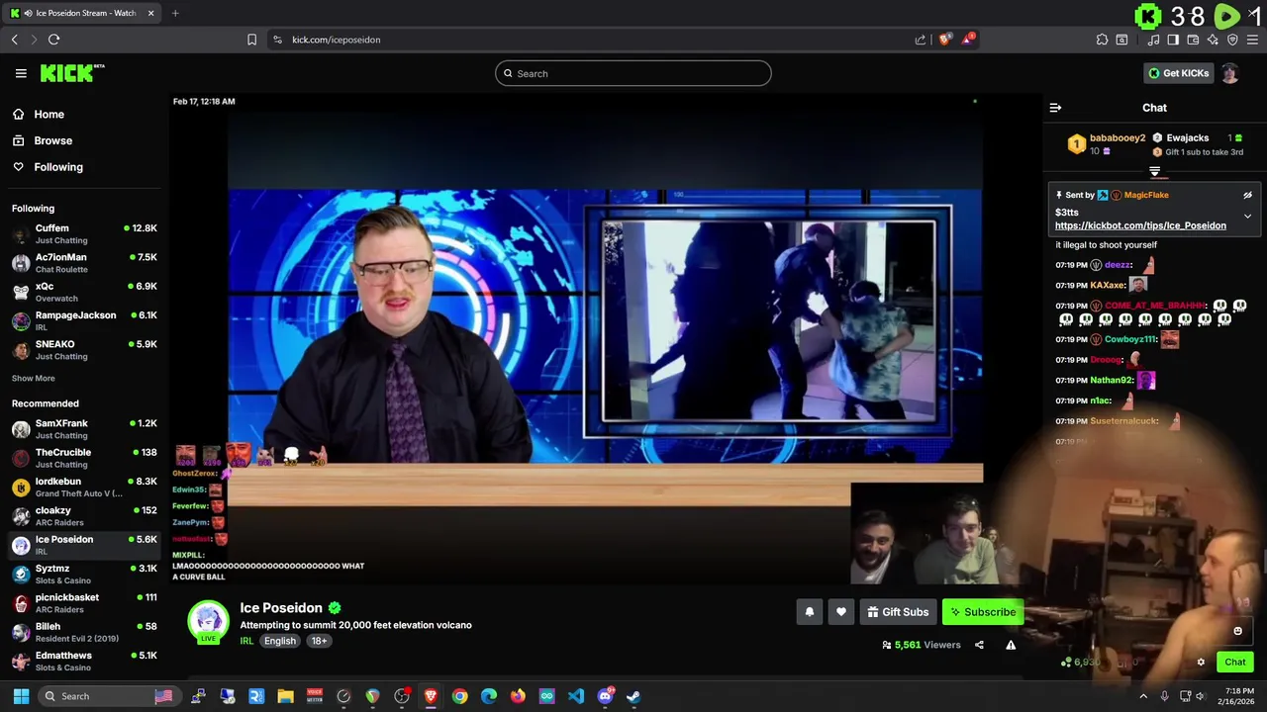Open SNEAKO channel in sidebar
Image resolution: width=1267 pixels, height=712 pixels.
click(84, 350)
